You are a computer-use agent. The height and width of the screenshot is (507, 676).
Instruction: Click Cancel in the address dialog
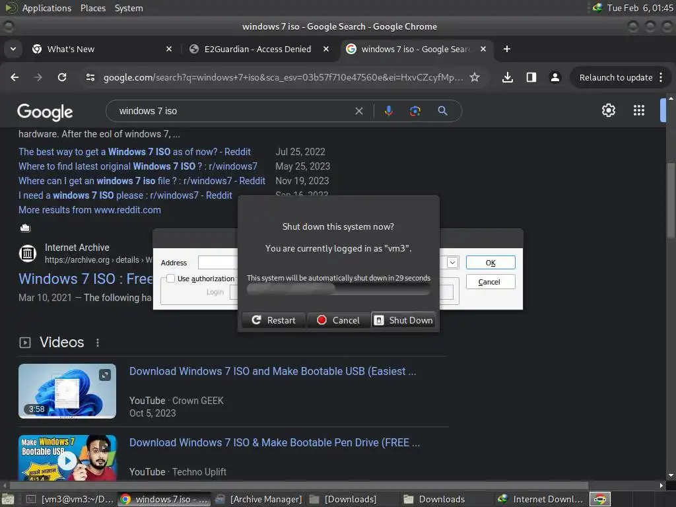pos(490,282)
